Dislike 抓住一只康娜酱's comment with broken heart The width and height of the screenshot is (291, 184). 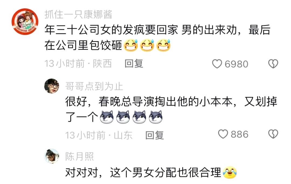(x=273, y=64)
